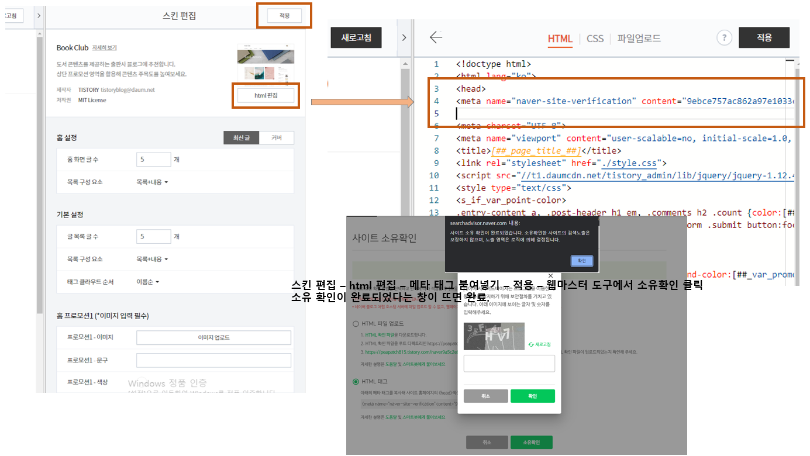Screen dimensions: 810x456
Task: Click 적용 in the 스킨 편집 header
Action: coord(284,16)
